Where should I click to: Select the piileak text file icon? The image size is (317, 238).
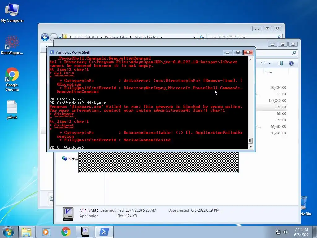coord(12,109)
